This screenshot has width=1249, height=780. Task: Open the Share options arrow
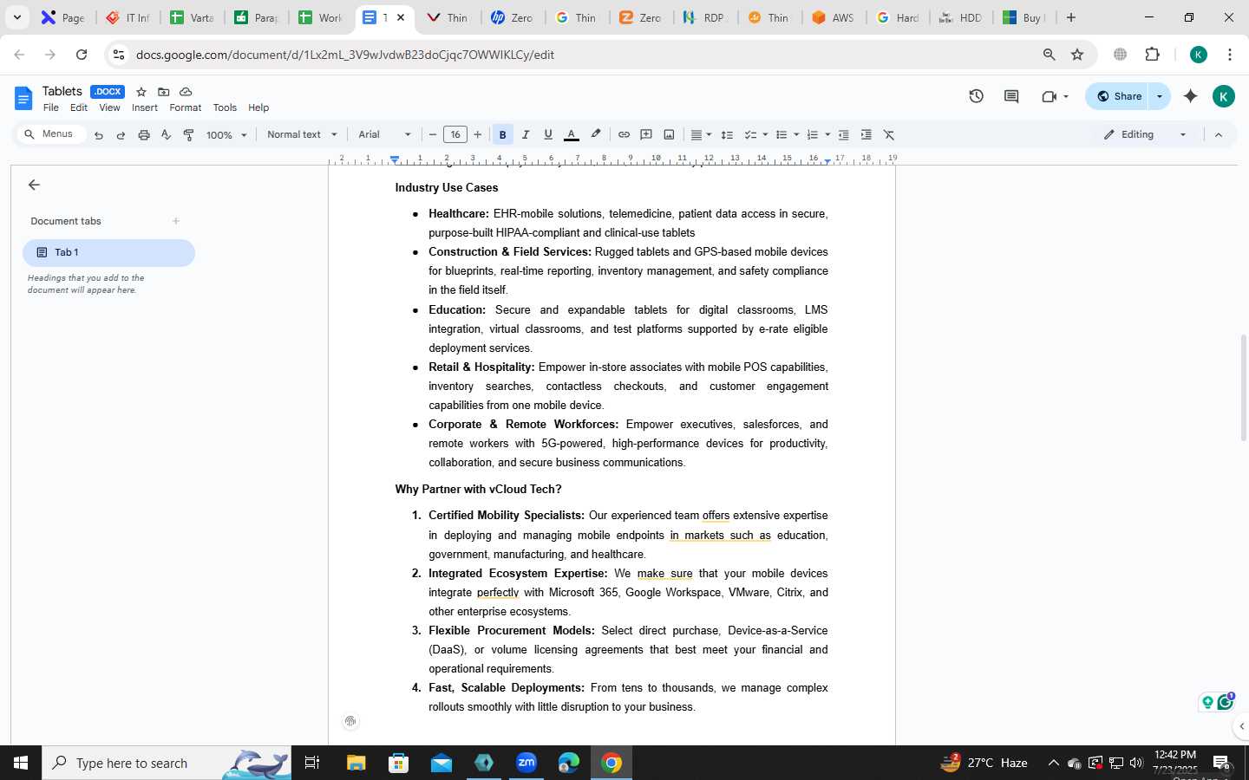tap(1160, 96)
